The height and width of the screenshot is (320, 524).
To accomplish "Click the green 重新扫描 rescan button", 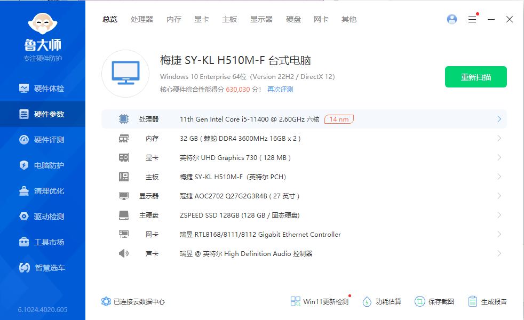I will pyautogui.click(x=475, y=77).
